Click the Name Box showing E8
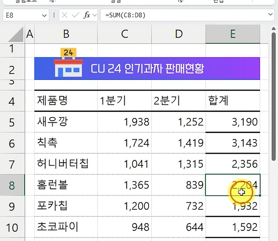Viewport: 278px width, 241px height. pos(26,15)
